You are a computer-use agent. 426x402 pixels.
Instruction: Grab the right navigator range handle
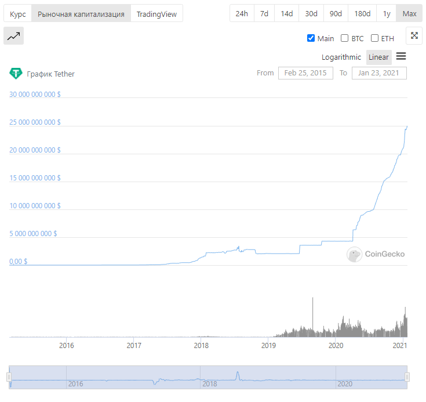(x=407, y=376)
